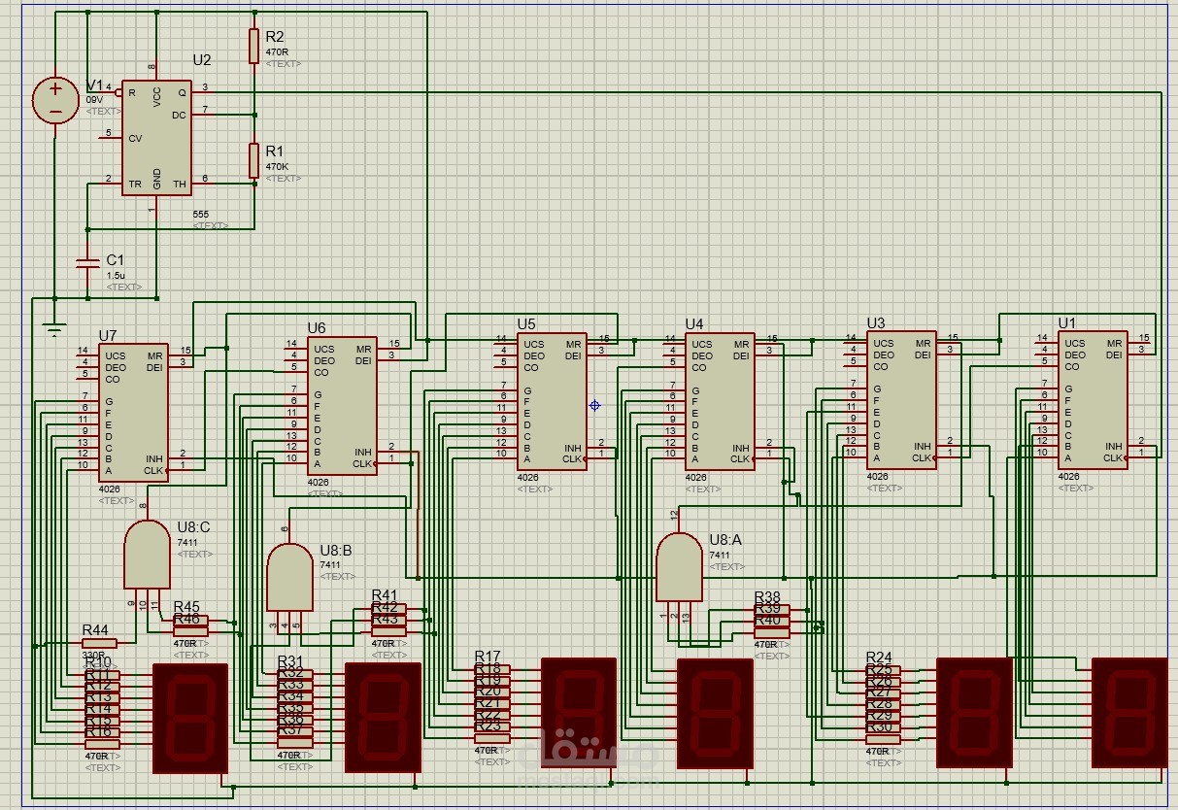Select the seven-segment display beside R17-R23 resistors
The height and width of the screenshot is (810, 1178).
(579, 713)
